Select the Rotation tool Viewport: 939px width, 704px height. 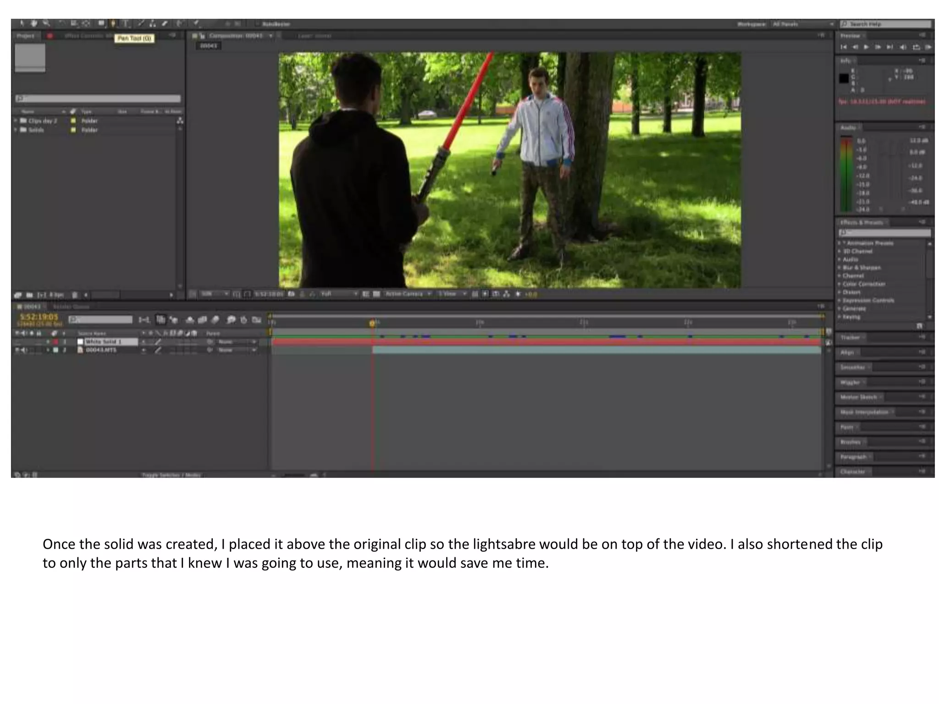pos(62,23)
